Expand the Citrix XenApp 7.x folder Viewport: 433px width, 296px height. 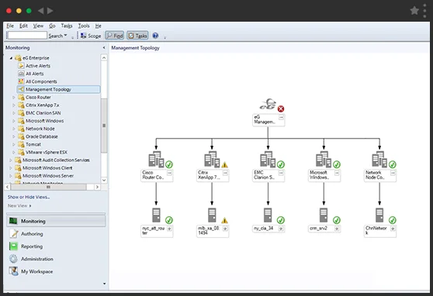click(x=14, y=105)
